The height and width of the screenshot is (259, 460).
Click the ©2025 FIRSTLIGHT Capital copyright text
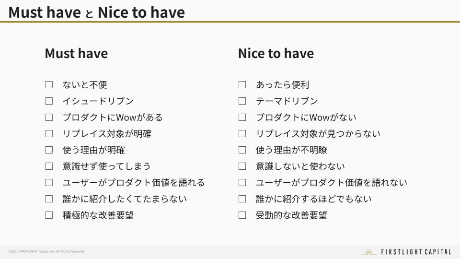point(46,252)
